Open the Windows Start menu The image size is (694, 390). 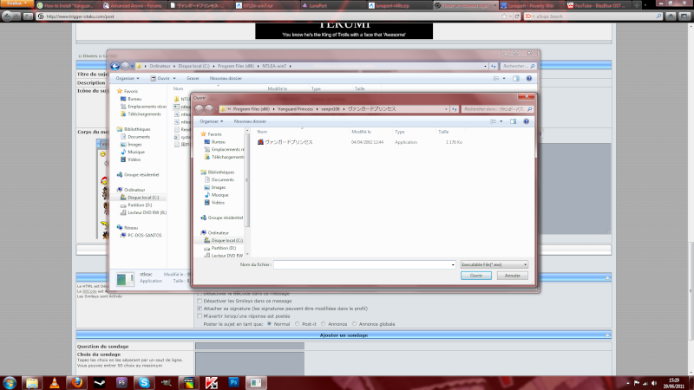tap(10, 382)
